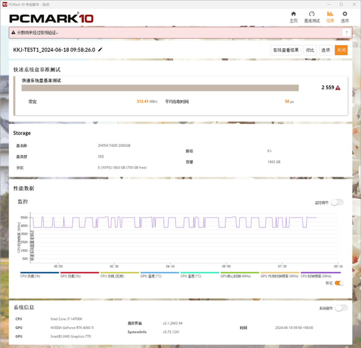Click the warning icon in the validation banner
This screenshot has height=348, width=361.
(13, 32)
